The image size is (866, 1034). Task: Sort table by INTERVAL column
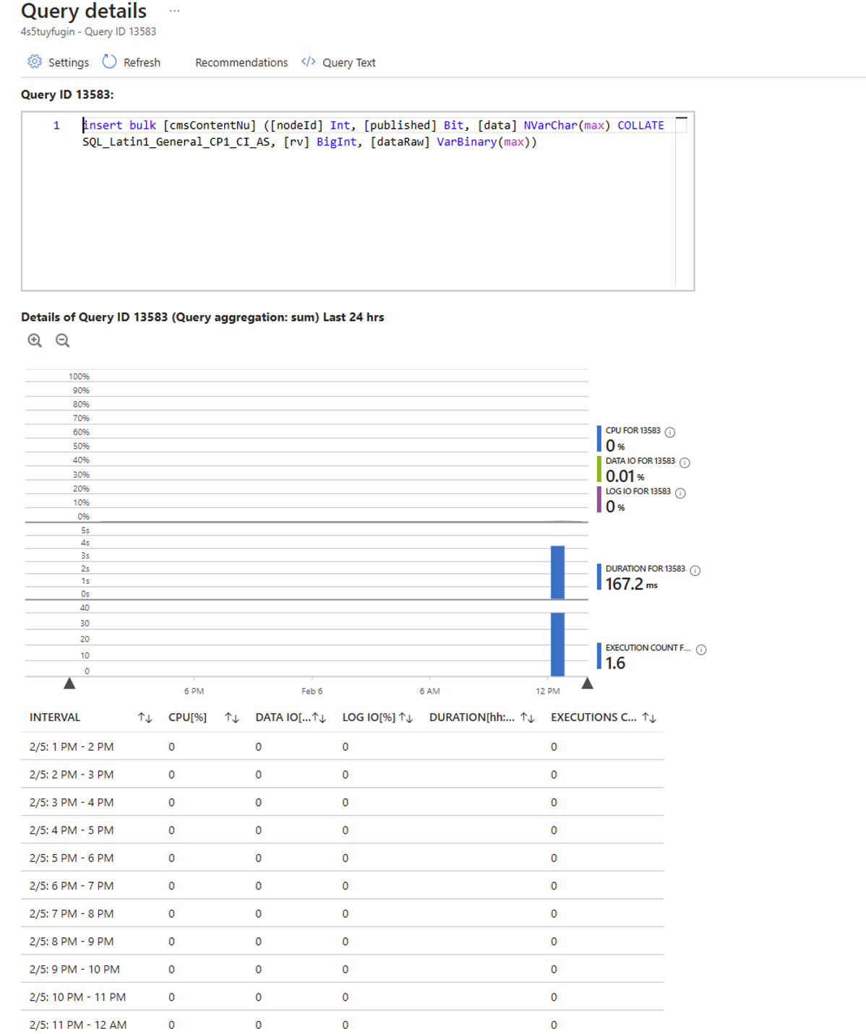(145, 718)
